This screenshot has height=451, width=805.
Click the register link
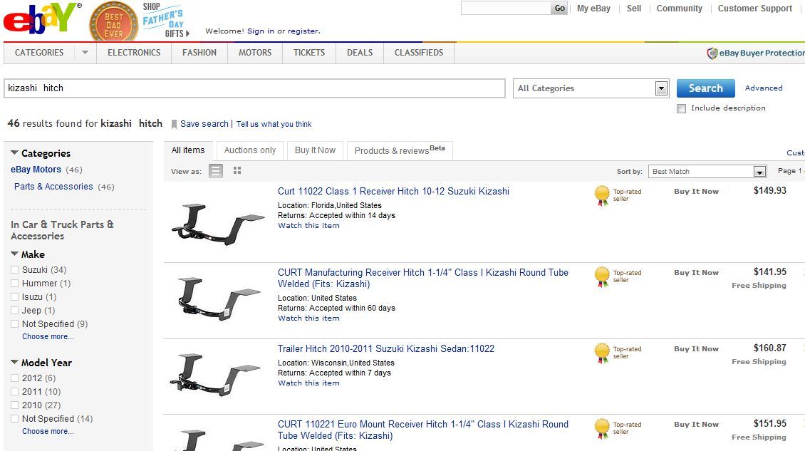point(303,31)
